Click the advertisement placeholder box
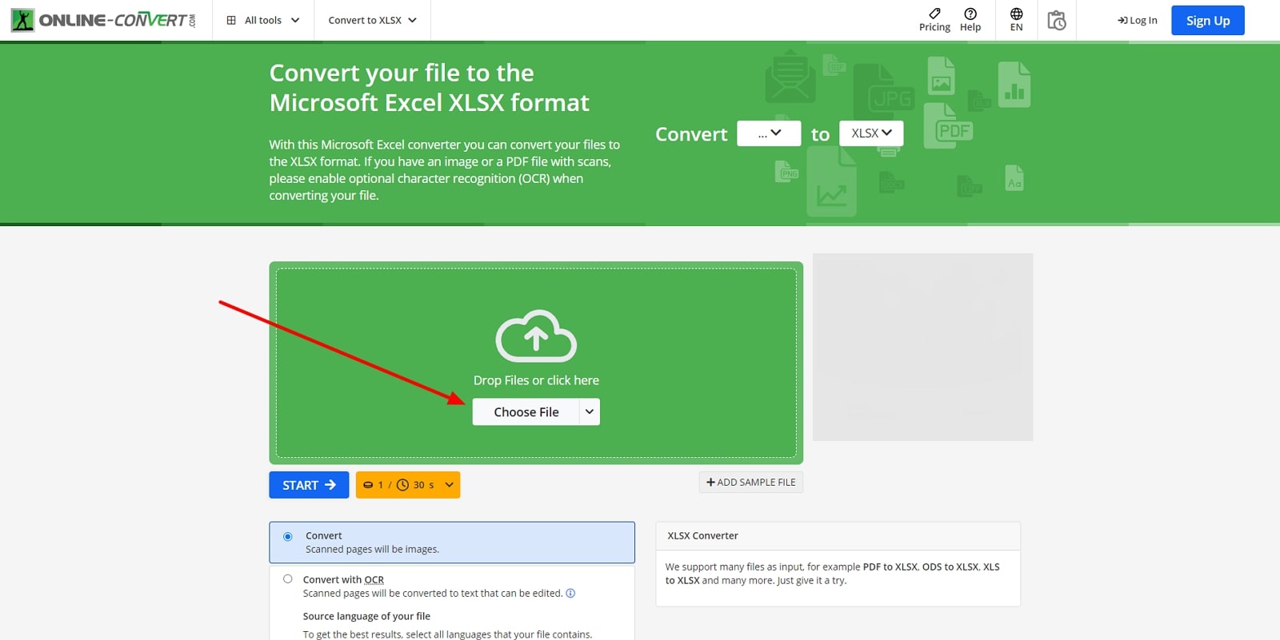Viewport: 1280px width, 640px height. coord(922,347)
